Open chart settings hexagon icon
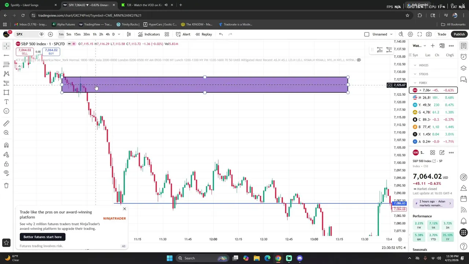469x264 pixels. (x=410, y=34)
